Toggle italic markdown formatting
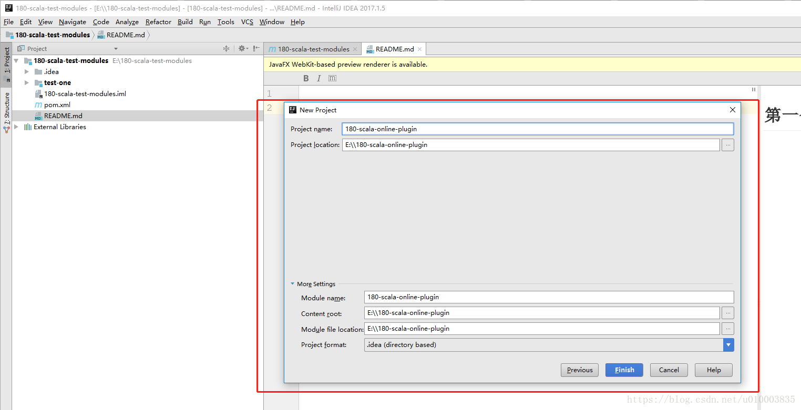The image size is (801, 410). (x=319, y=78)
